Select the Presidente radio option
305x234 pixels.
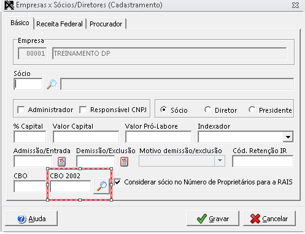click(x=252, y=110)
